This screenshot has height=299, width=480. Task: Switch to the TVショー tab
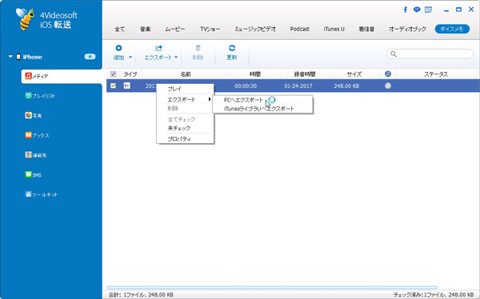click(x=210, y=29)
